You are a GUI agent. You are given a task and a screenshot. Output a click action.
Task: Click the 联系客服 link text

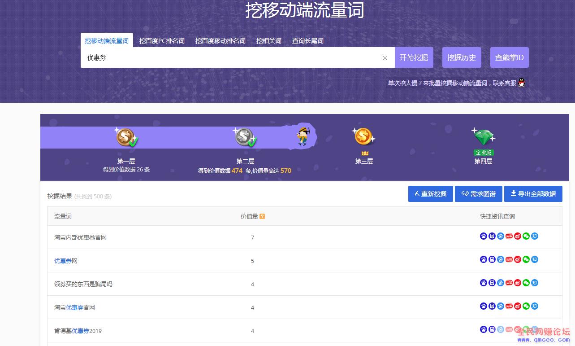click(x=505, y=83)
